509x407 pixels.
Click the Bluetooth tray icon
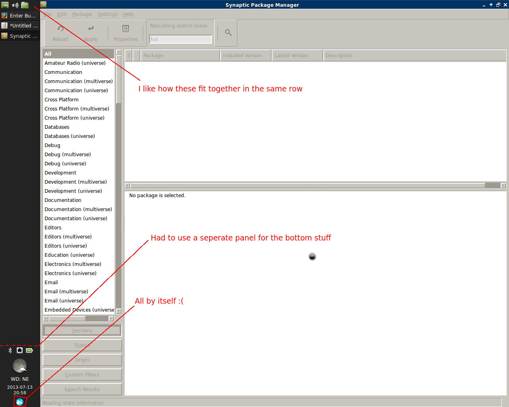tap(10, 350)
